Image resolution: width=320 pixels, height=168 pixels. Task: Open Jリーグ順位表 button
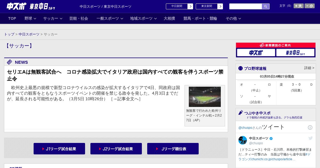pyautogui.click(x=173, y=149)
